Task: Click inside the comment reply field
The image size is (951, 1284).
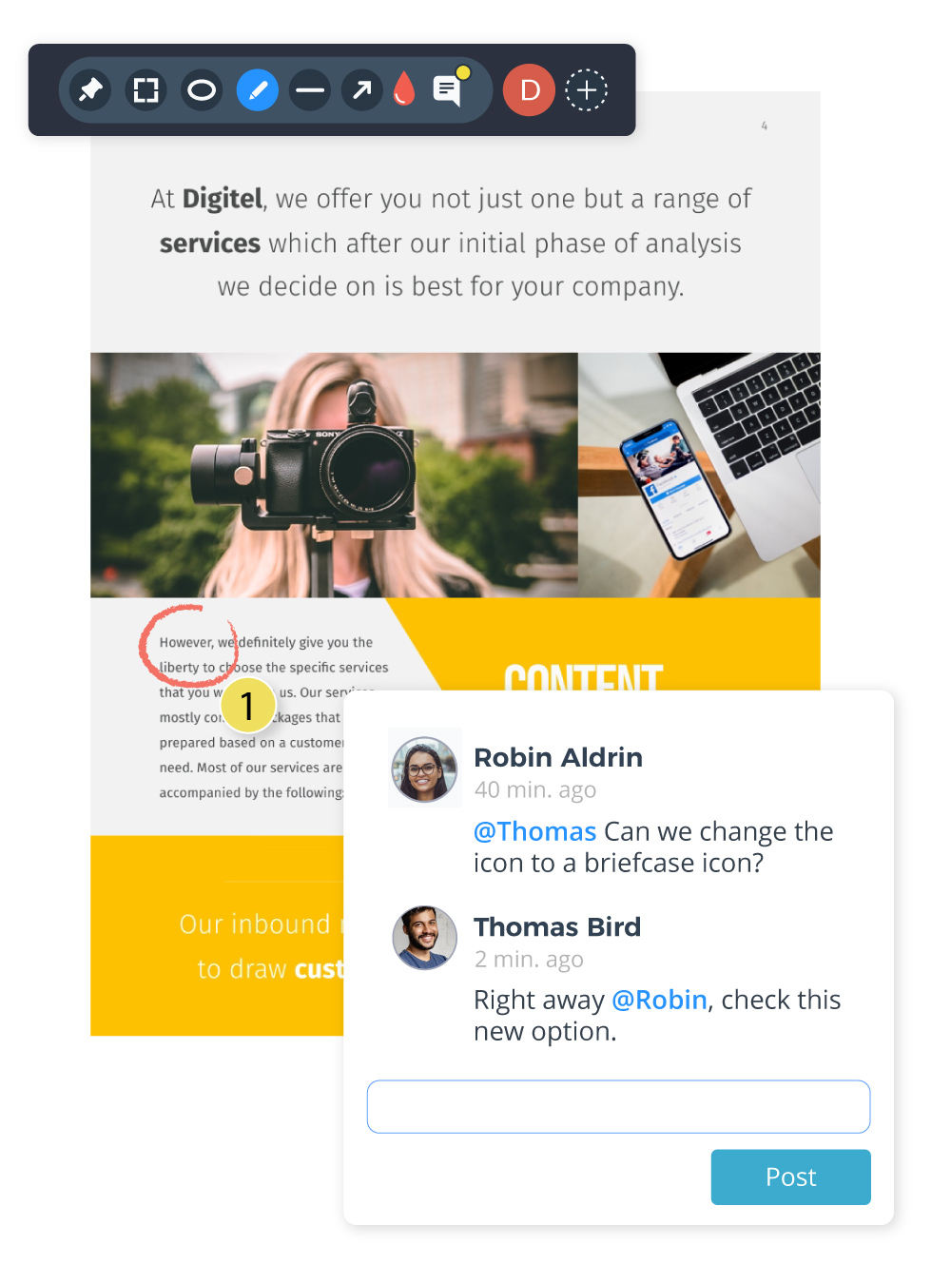Action: pyautogui.click(x=618, y=1106)
